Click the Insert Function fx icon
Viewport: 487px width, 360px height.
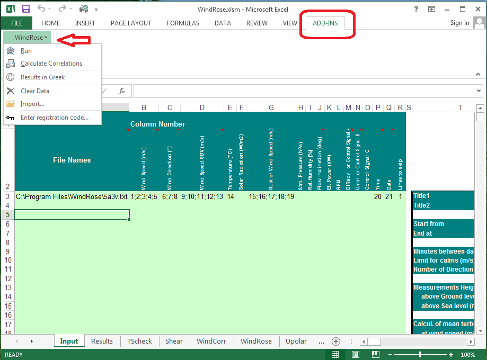pyautogui.click(x=121, y=91)
